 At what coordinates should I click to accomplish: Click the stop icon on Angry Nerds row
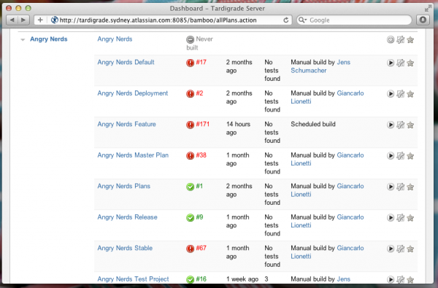[391, 39]
